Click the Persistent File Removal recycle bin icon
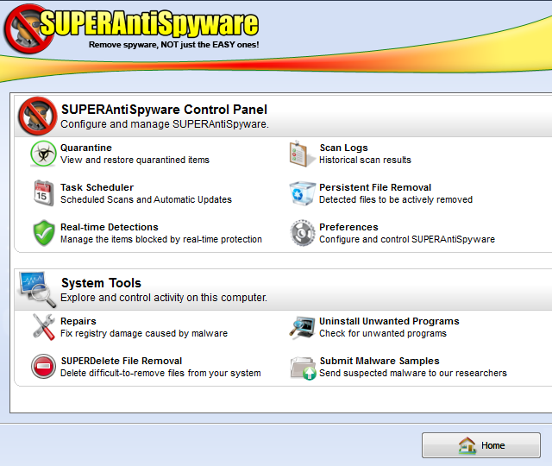Screen dimensions: 552x466 point(302,192)
